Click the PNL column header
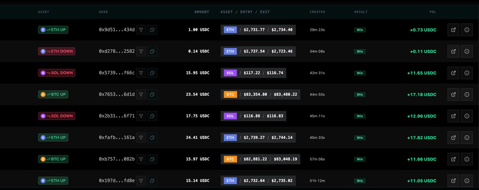 tap(433, 12)
